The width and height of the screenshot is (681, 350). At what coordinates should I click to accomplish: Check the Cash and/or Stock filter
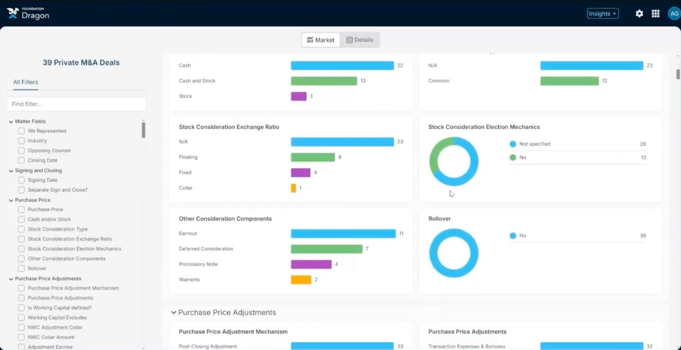21,219
